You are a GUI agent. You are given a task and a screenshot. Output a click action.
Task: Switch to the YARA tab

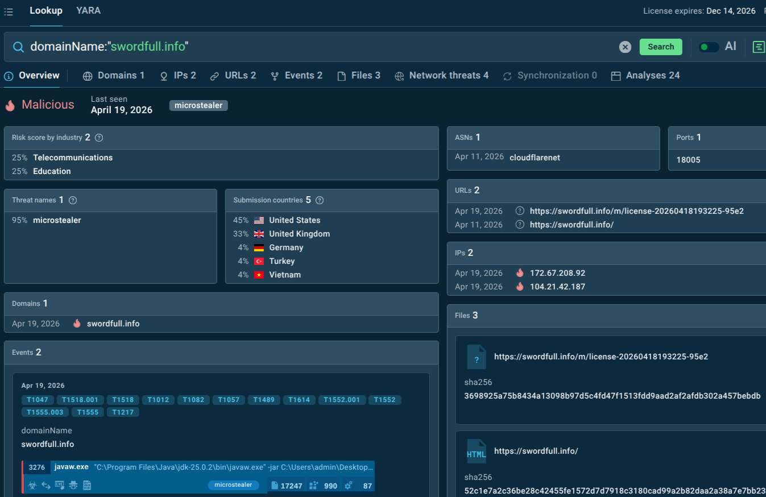coord(88,11)
